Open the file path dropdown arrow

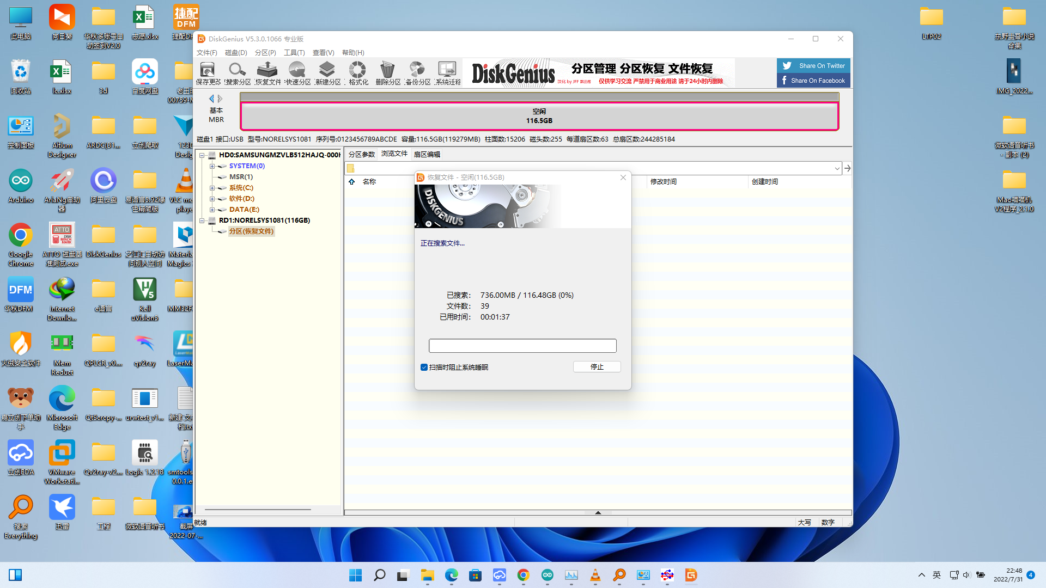click(837, 169)
